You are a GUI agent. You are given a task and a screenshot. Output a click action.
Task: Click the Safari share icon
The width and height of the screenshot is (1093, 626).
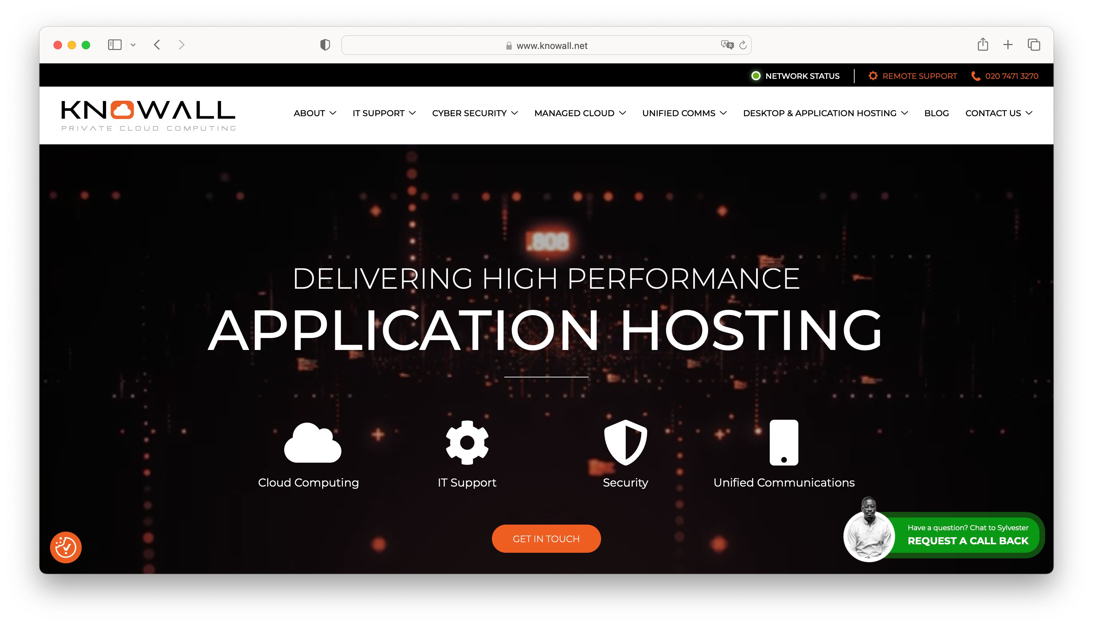(982, 45)
